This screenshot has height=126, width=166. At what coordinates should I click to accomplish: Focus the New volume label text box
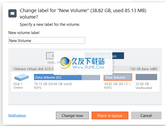pyautogui.click(x=47, y=40)
